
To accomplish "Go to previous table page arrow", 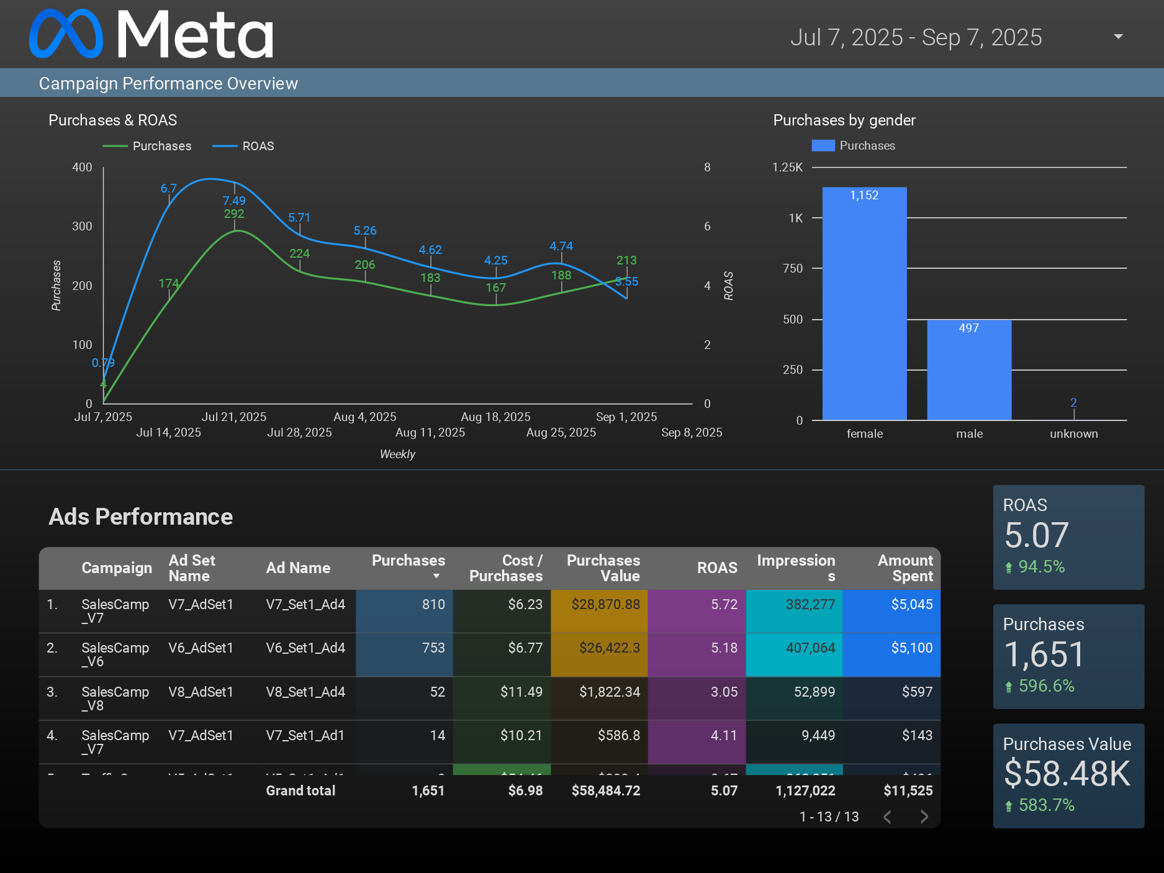I will point(888,816).
